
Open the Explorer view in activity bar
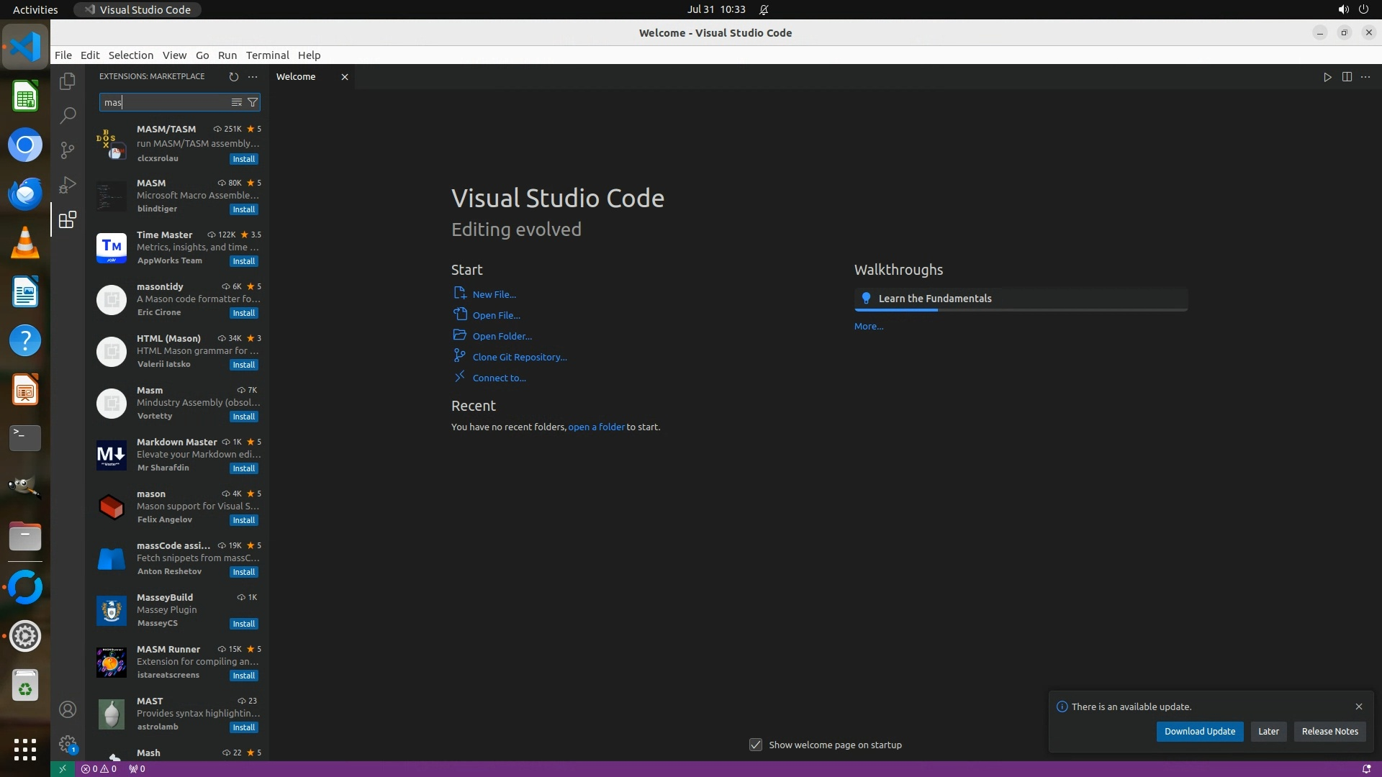(68, 81)
